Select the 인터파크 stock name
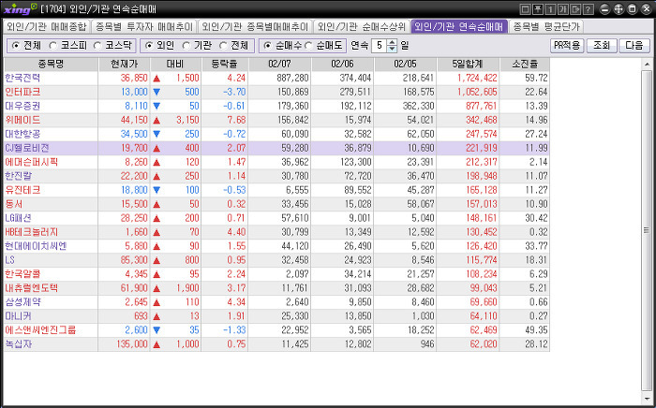The height and width of the screenshot is (408, 656). pos(22,92)
